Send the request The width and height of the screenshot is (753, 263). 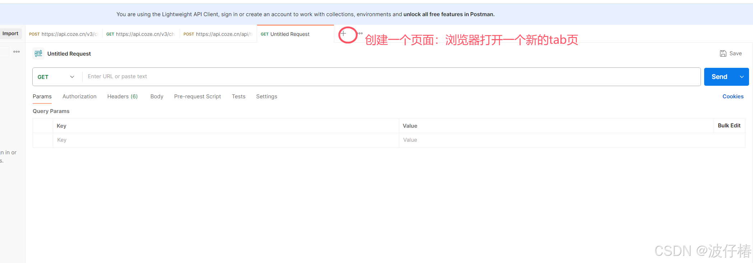point(720,77)
